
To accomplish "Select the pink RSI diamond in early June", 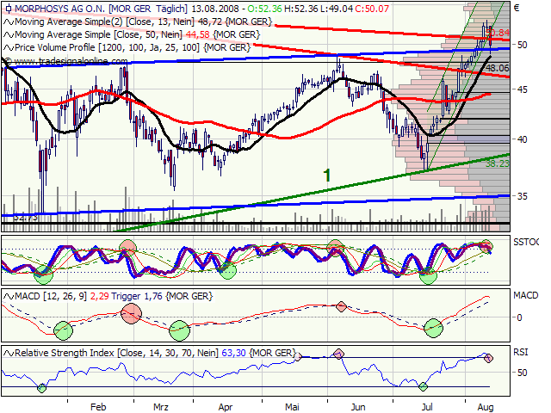I will point(338,354).
